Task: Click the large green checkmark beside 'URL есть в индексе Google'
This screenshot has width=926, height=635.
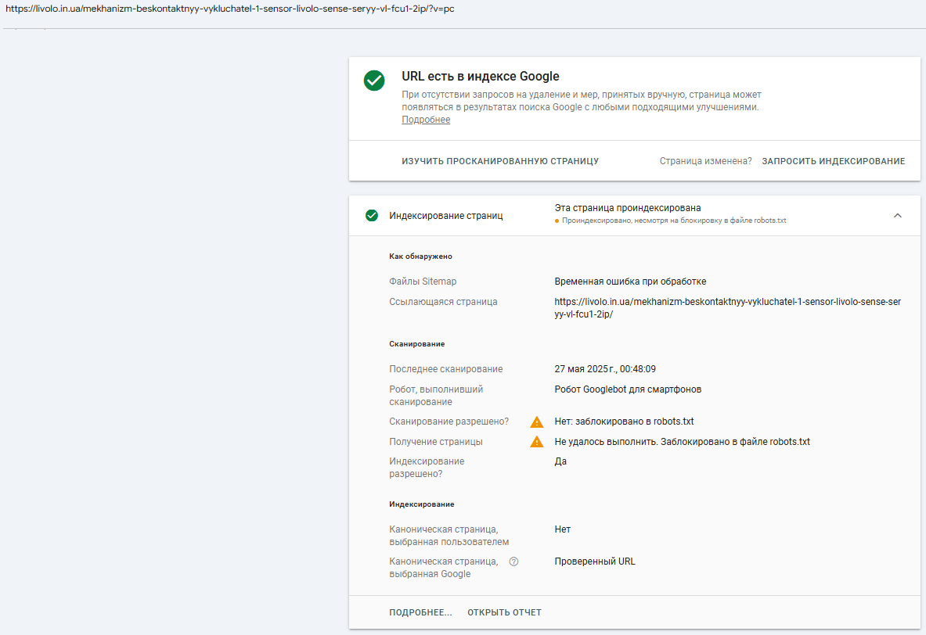Action: 374,81
